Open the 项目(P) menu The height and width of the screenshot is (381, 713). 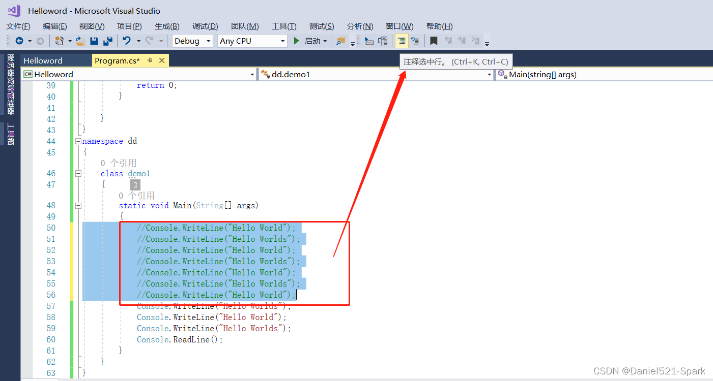pyautogui.click(x=129, y=26)
